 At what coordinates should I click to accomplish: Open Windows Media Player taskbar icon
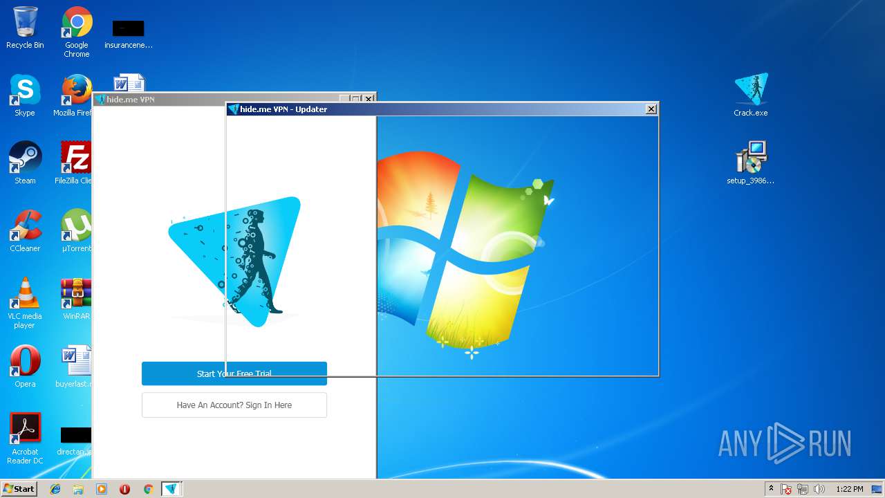pos(102,489)
